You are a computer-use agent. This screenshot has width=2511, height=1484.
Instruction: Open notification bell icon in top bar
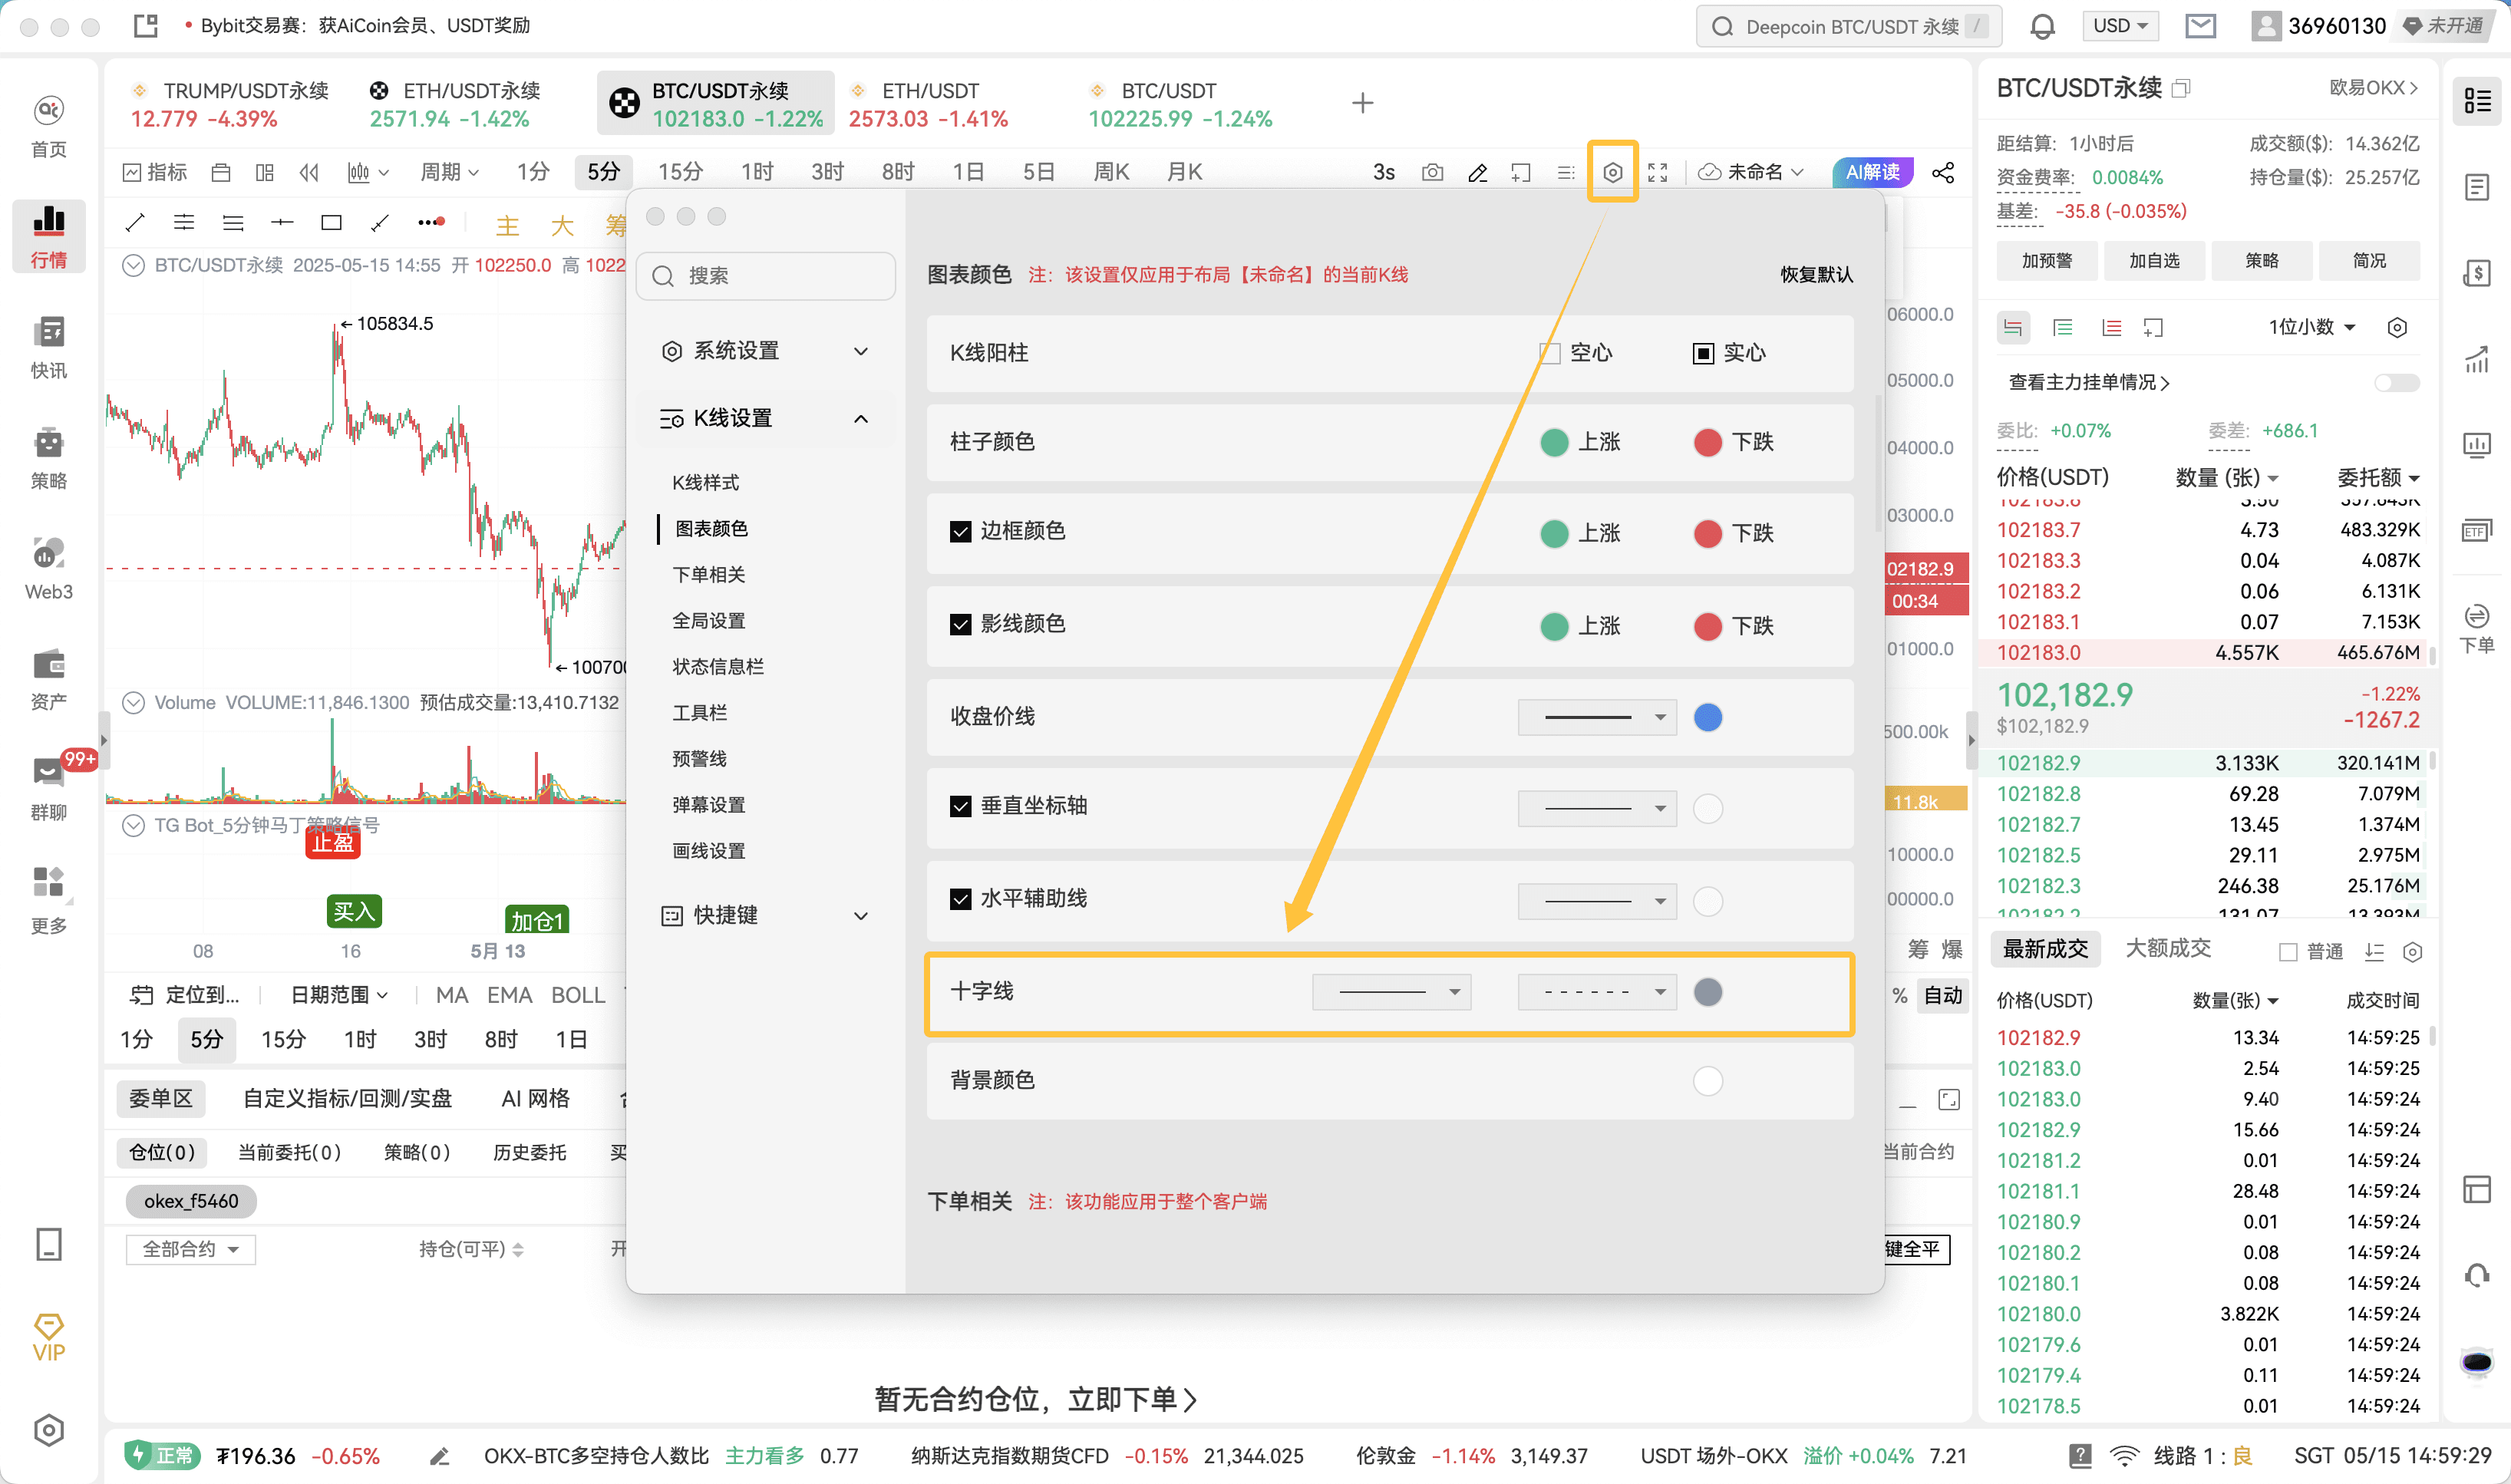pos(2043,26)
